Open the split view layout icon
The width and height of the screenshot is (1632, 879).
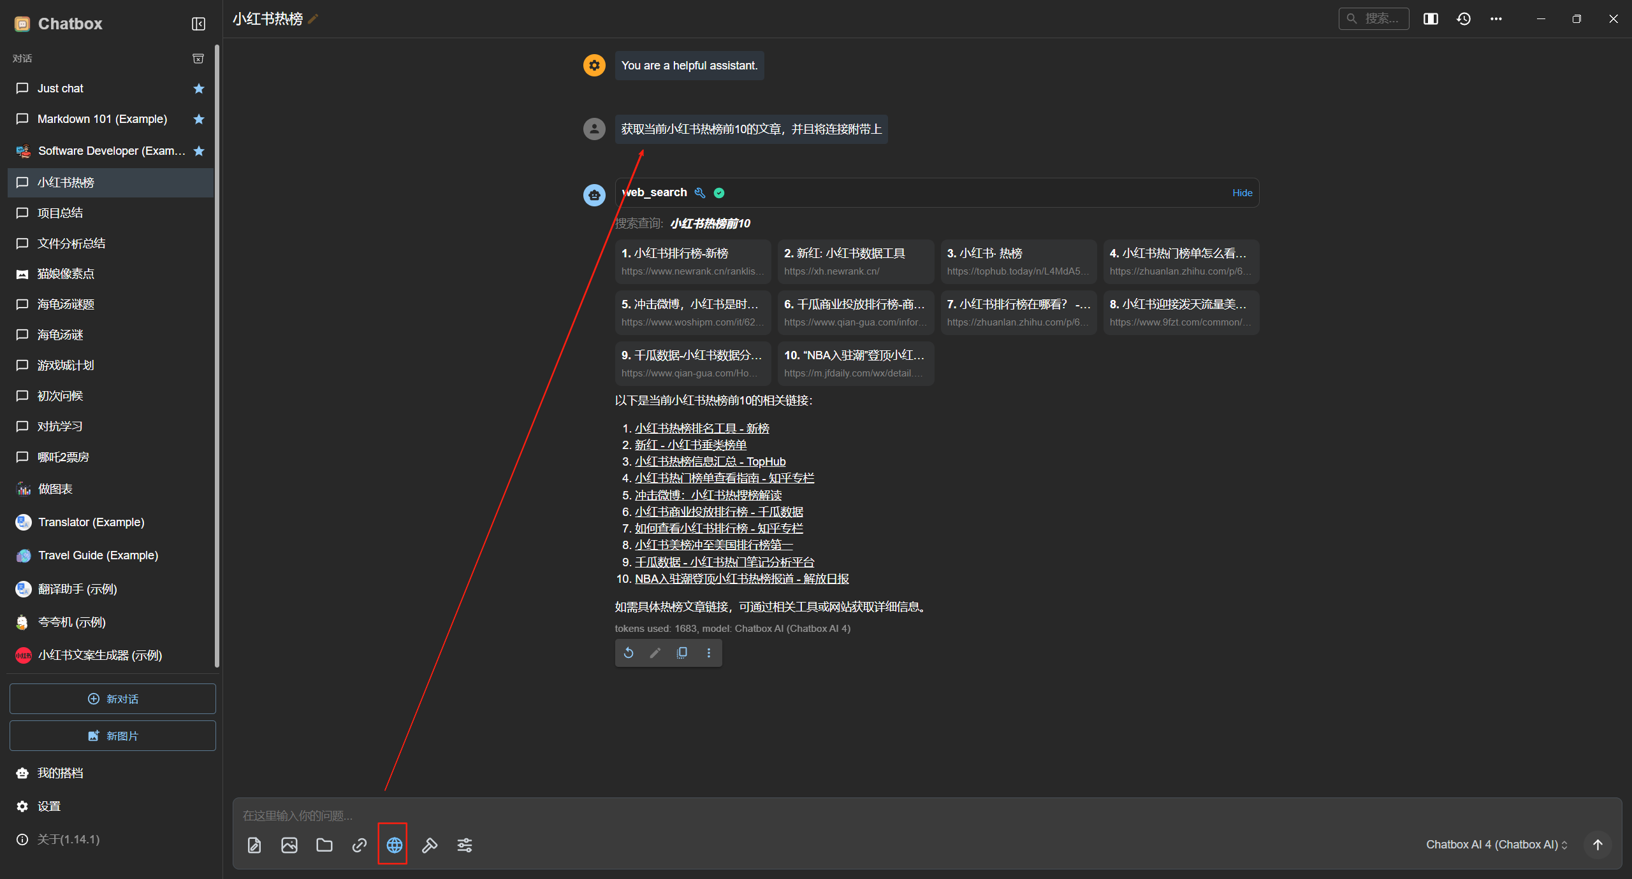point(1431,18)
